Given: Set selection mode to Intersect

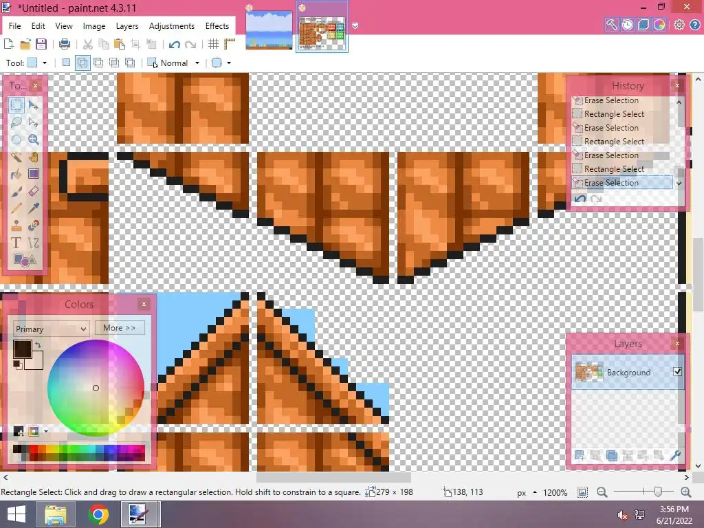Looking at the screenshot, I should click(114, 63).
